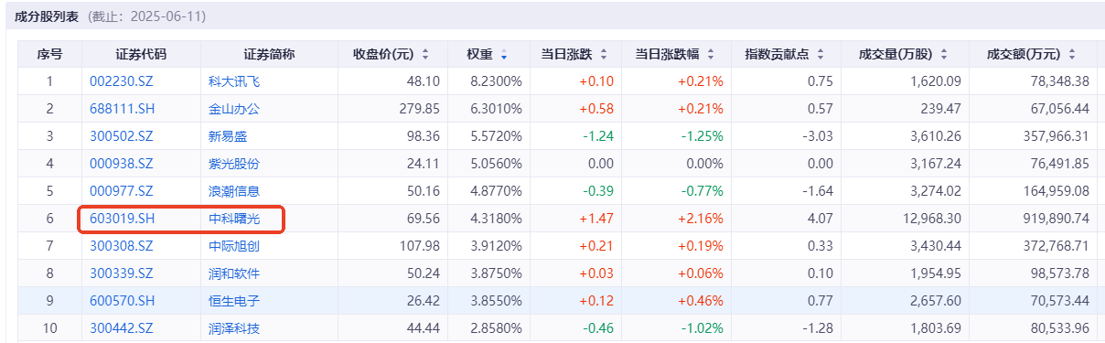Viewport: 1105px width, 343px height.
Task: Select change percent cell -1.25%
Action: (703, 136)
